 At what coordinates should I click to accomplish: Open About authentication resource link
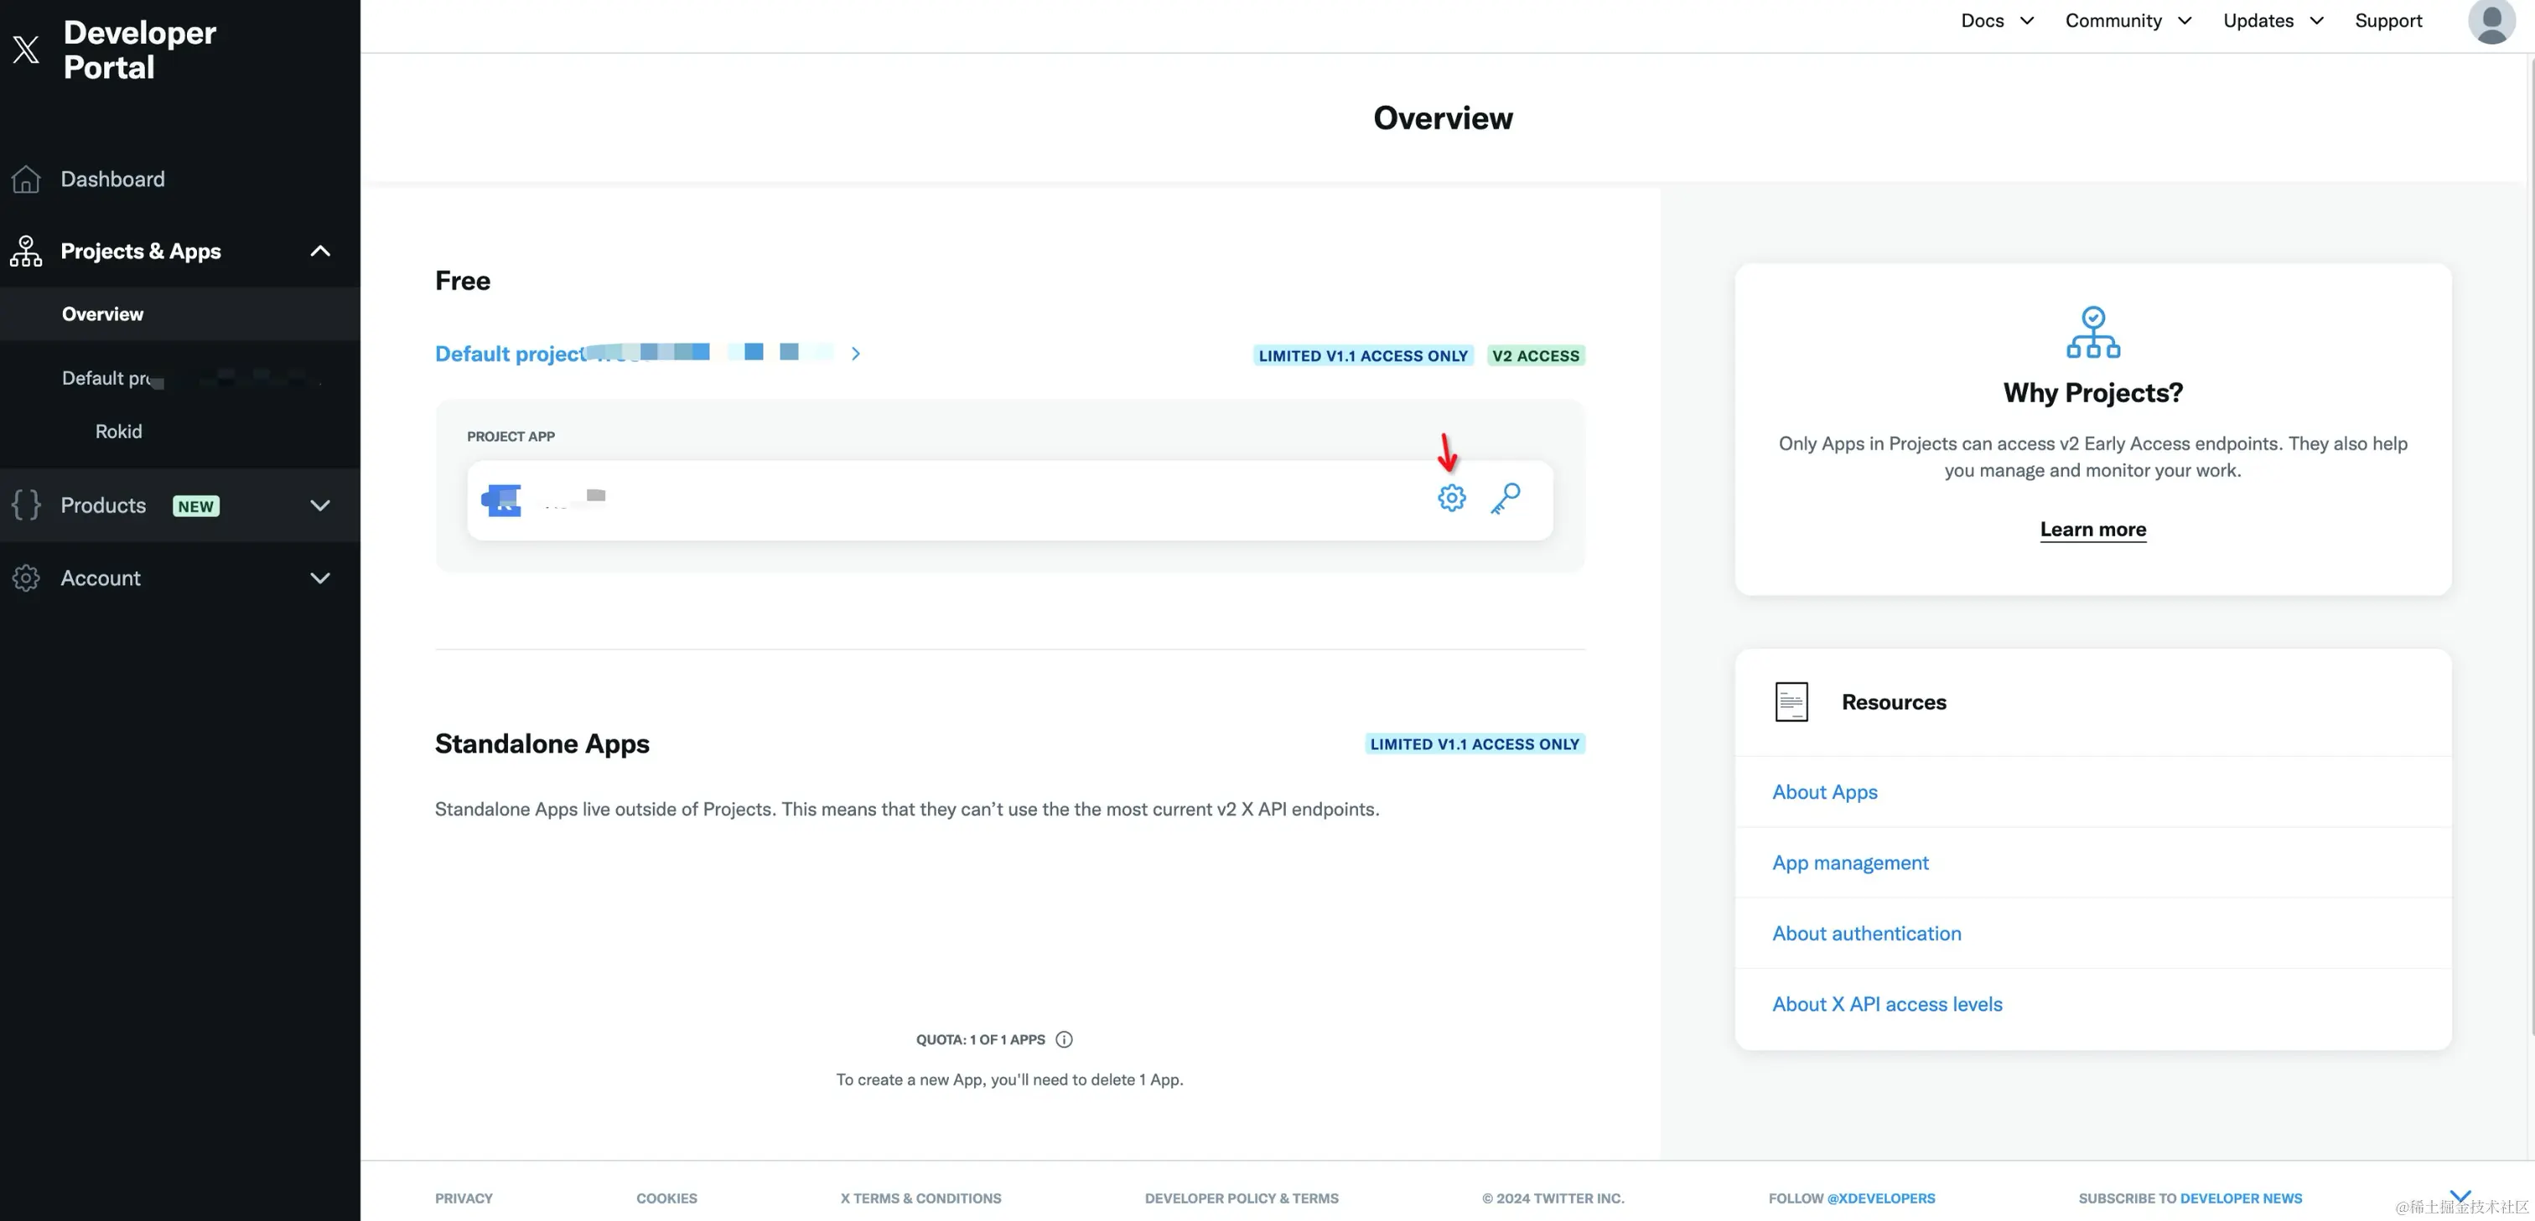pyautogui.click(x=1866, y=933)
